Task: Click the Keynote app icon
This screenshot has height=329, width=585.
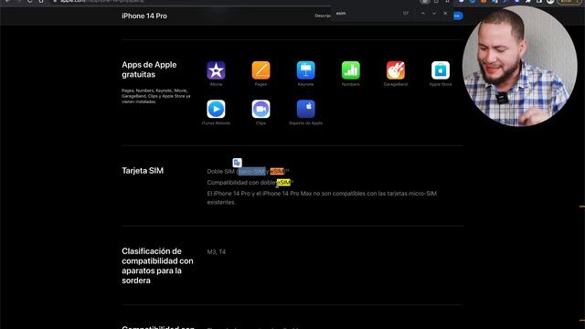Action: coord(305,70)
